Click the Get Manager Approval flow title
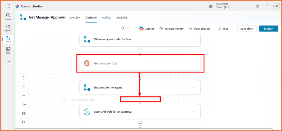Image resolution: width=282 pixels, height=131 pixels. click(x=47, y=17)
